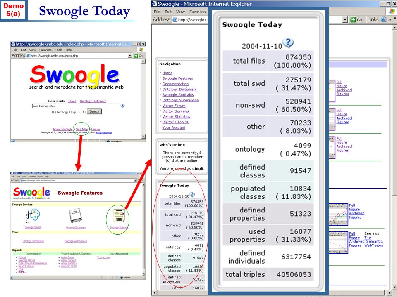Click the help icon in the enlarged Swoogle Today panel
The width and height of the screenshot is (397, 297).
click(288, 42)
